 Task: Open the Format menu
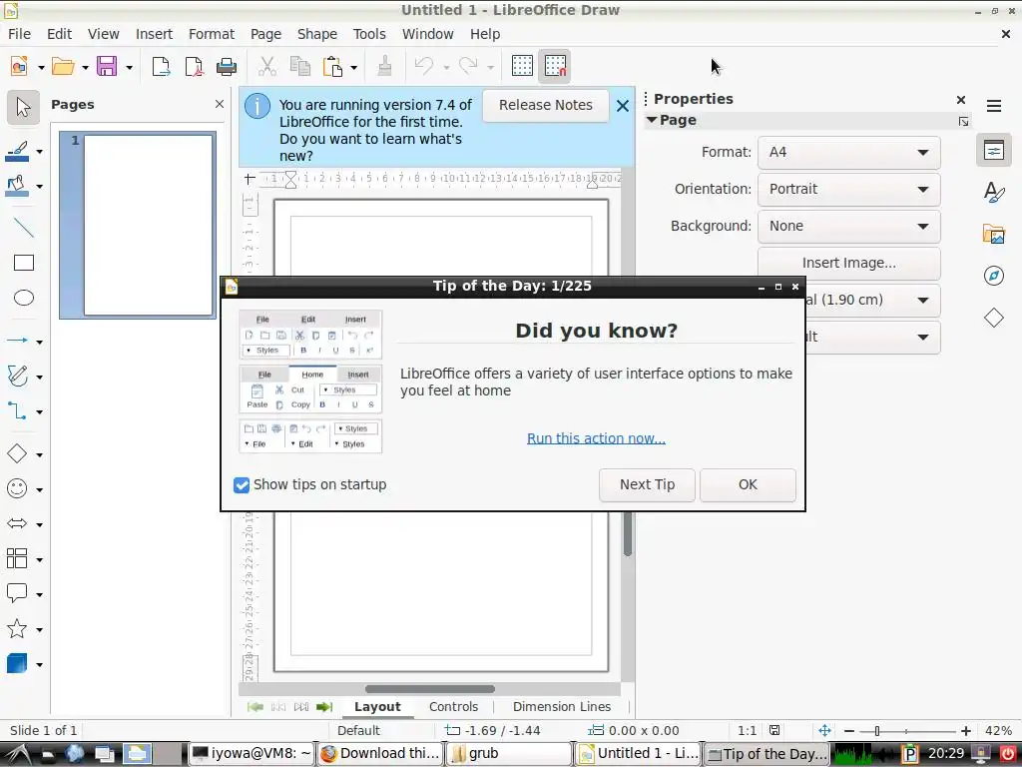212,34
